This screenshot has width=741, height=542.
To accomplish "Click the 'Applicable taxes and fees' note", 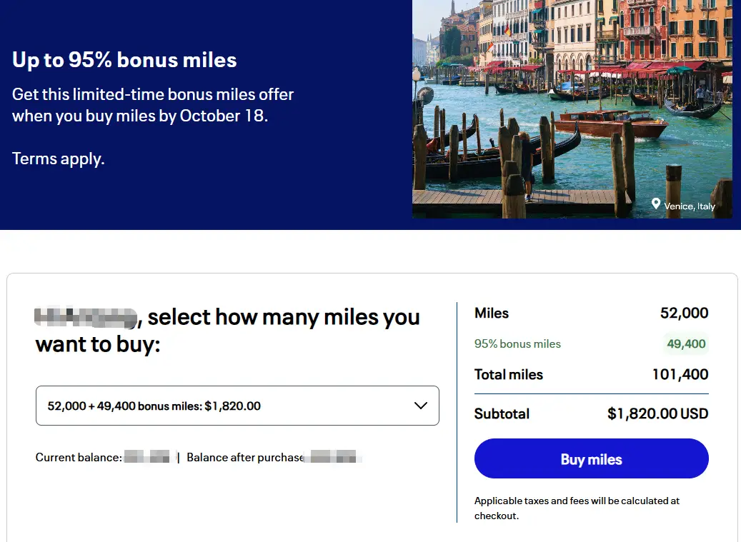I will coord(577,508).
